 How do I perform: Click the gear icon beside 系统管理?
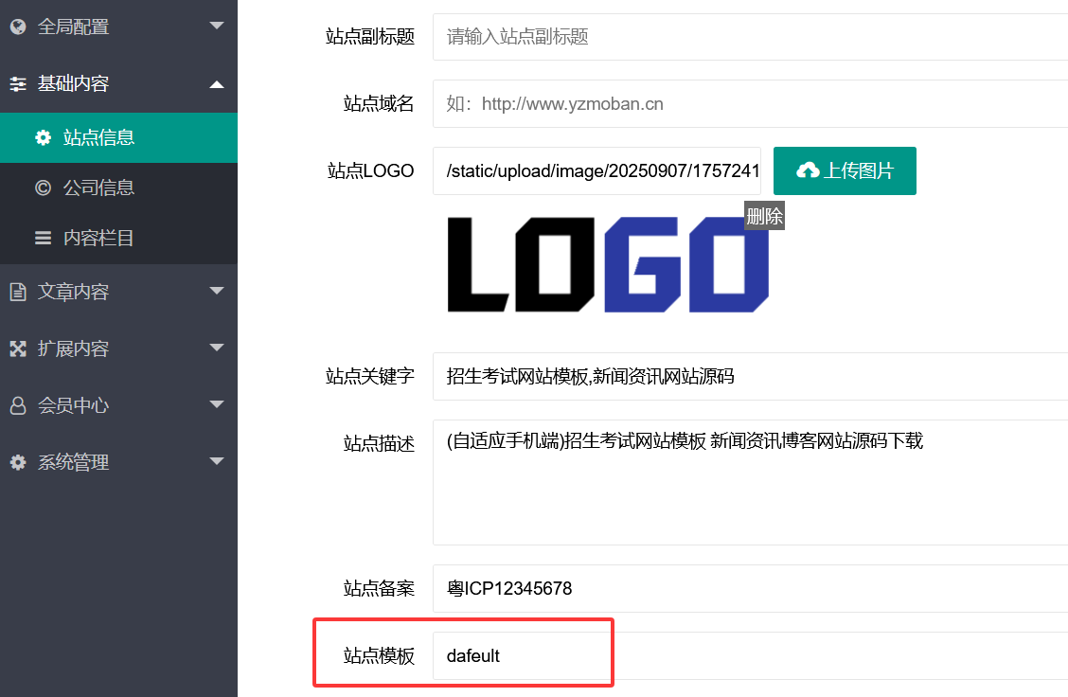(18, 462)
